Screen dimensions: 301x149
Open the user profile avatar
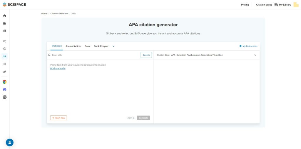coord(296,5)
